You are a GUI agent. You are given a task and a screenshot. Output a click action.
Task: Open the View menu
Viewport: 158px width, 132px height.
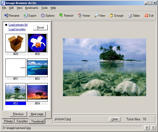pos(19,8)
